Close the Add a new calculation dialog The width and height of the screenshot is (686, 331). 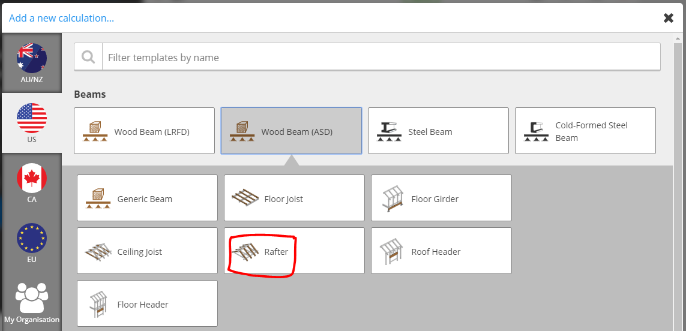(669, 18)
